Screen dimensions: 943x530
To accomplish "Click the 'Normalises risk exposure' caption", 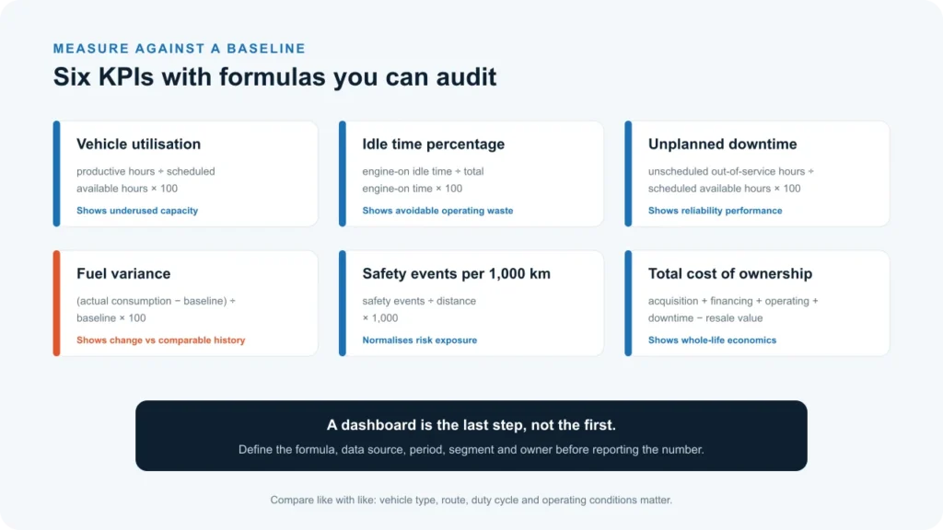I will pyautogui.click(x=419, y=340).
